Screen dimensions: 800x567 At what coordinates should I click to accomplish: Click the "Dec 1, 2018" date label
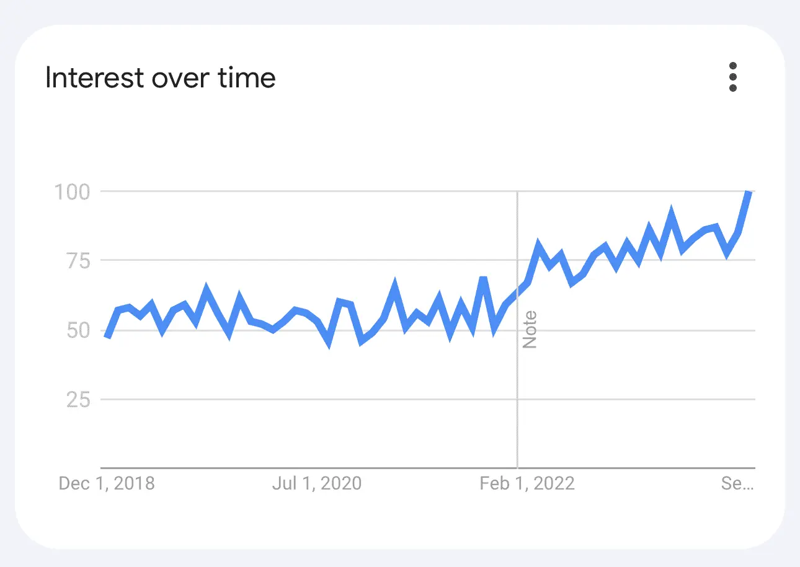tap(107, 483)
